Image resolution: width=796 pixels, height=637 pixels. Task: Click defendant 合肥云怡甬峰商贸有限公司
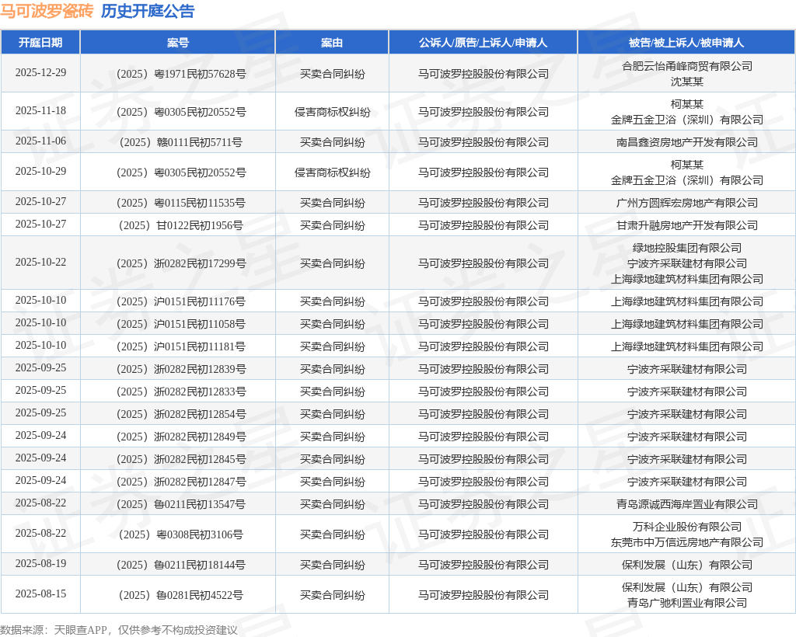[687, 66]
